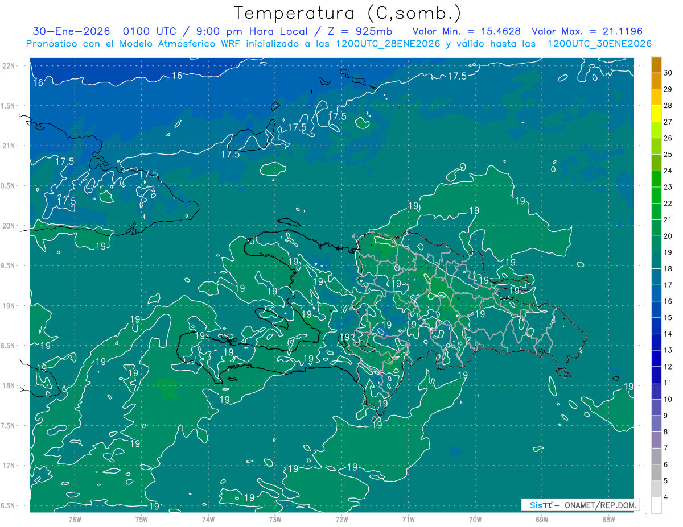Screen dimensions: 683x527
Task: Click the yellow swatch between 27 and 28
Action: [x=656, y=114]
